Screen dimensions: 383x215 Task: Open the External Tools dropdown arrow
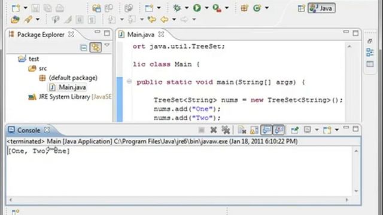(x=227, y=8)
